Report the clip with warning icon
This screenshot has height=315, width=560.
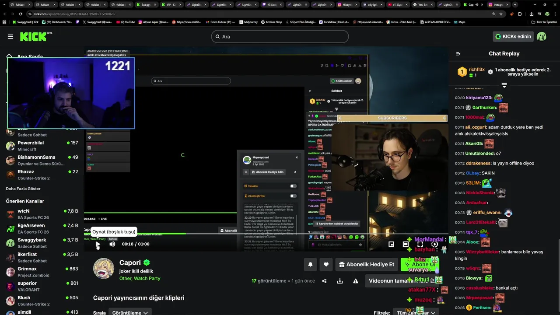point(356,281)
